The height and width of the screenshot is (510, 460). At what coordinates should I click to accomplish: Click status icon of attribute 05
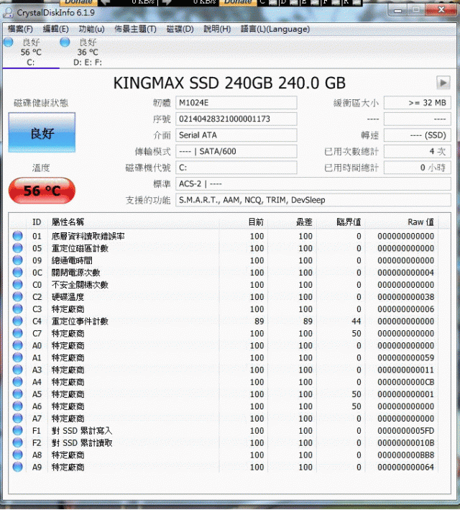tap(17, 248)
